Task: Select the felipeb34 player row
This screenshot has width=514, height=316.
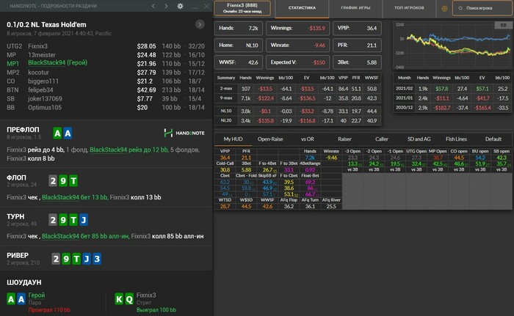Action: pos(106,90)
